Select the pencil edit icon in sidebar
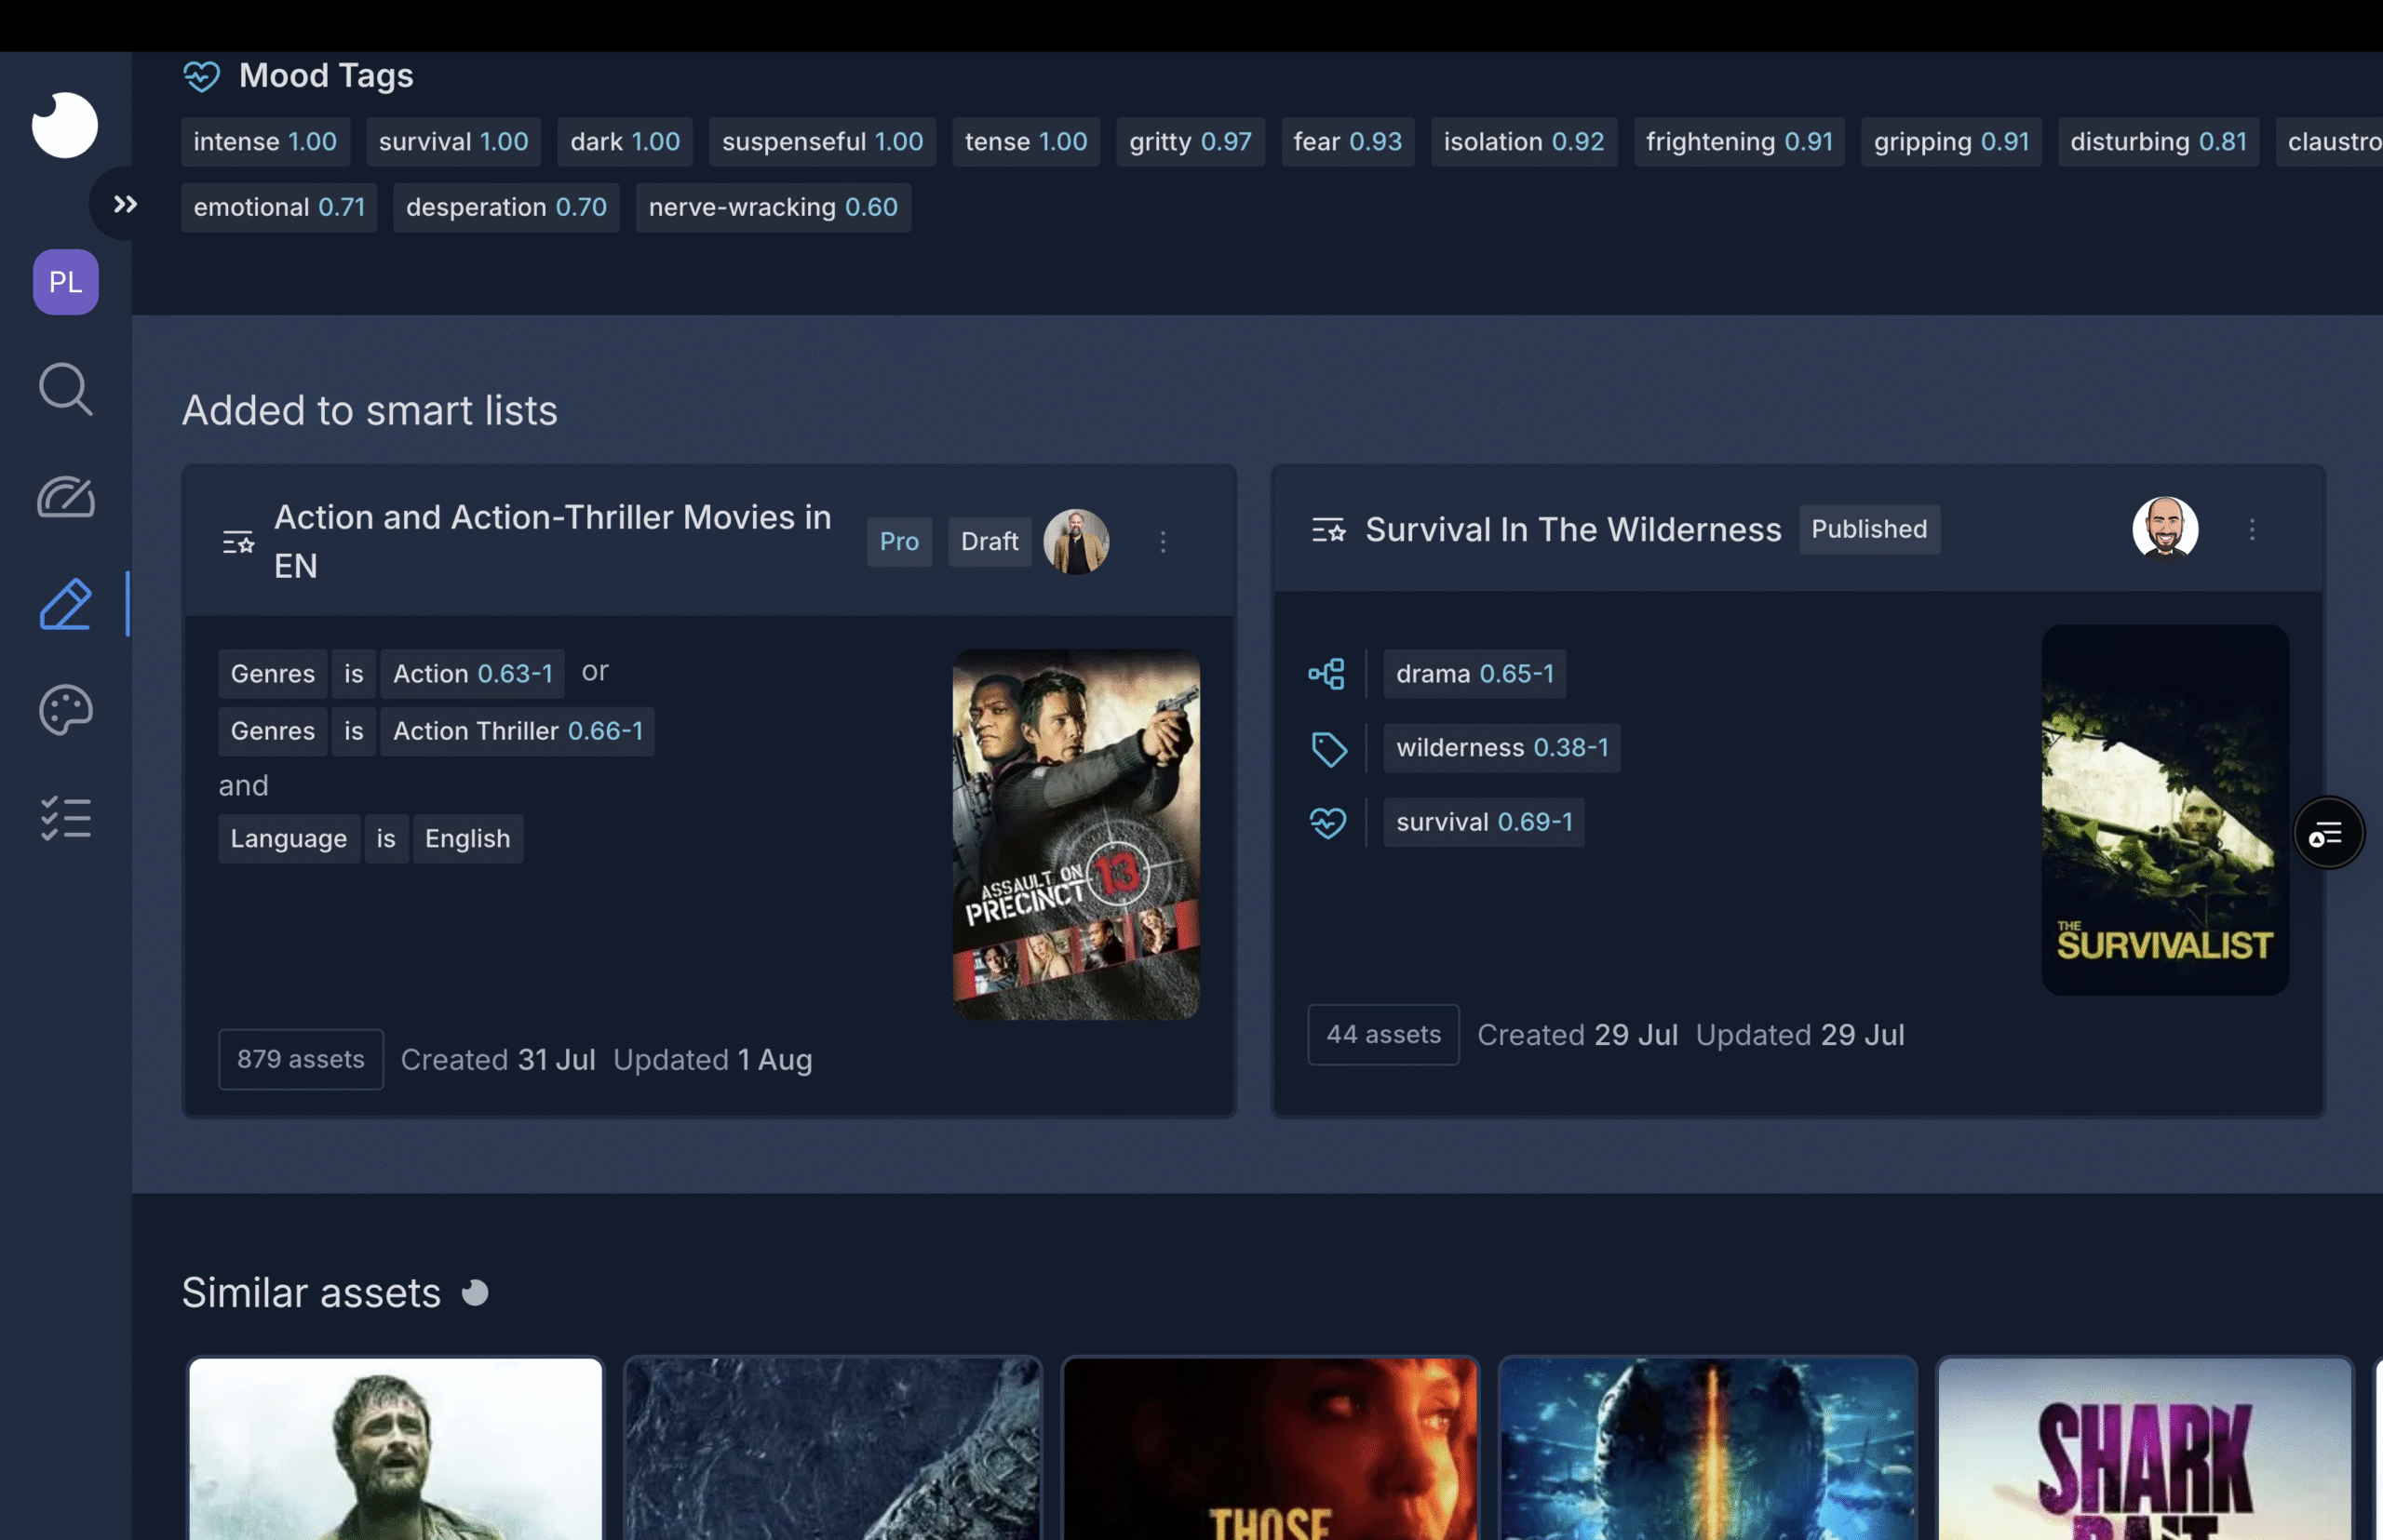The image size is (2383, 1540). pos(66,604)
